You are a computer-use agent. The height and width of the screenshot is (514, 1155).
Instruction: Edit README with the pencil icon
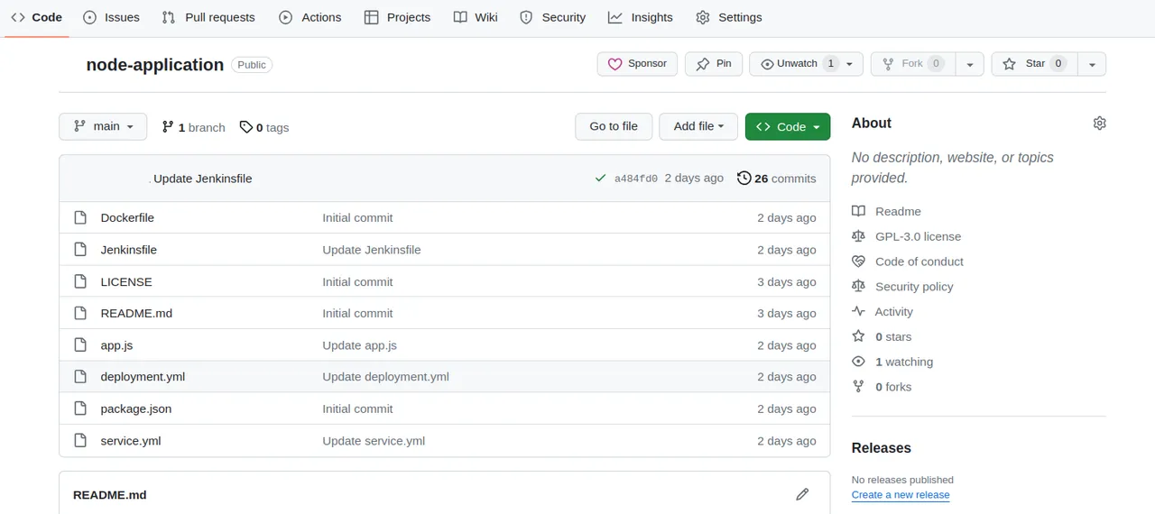[802, 494]
